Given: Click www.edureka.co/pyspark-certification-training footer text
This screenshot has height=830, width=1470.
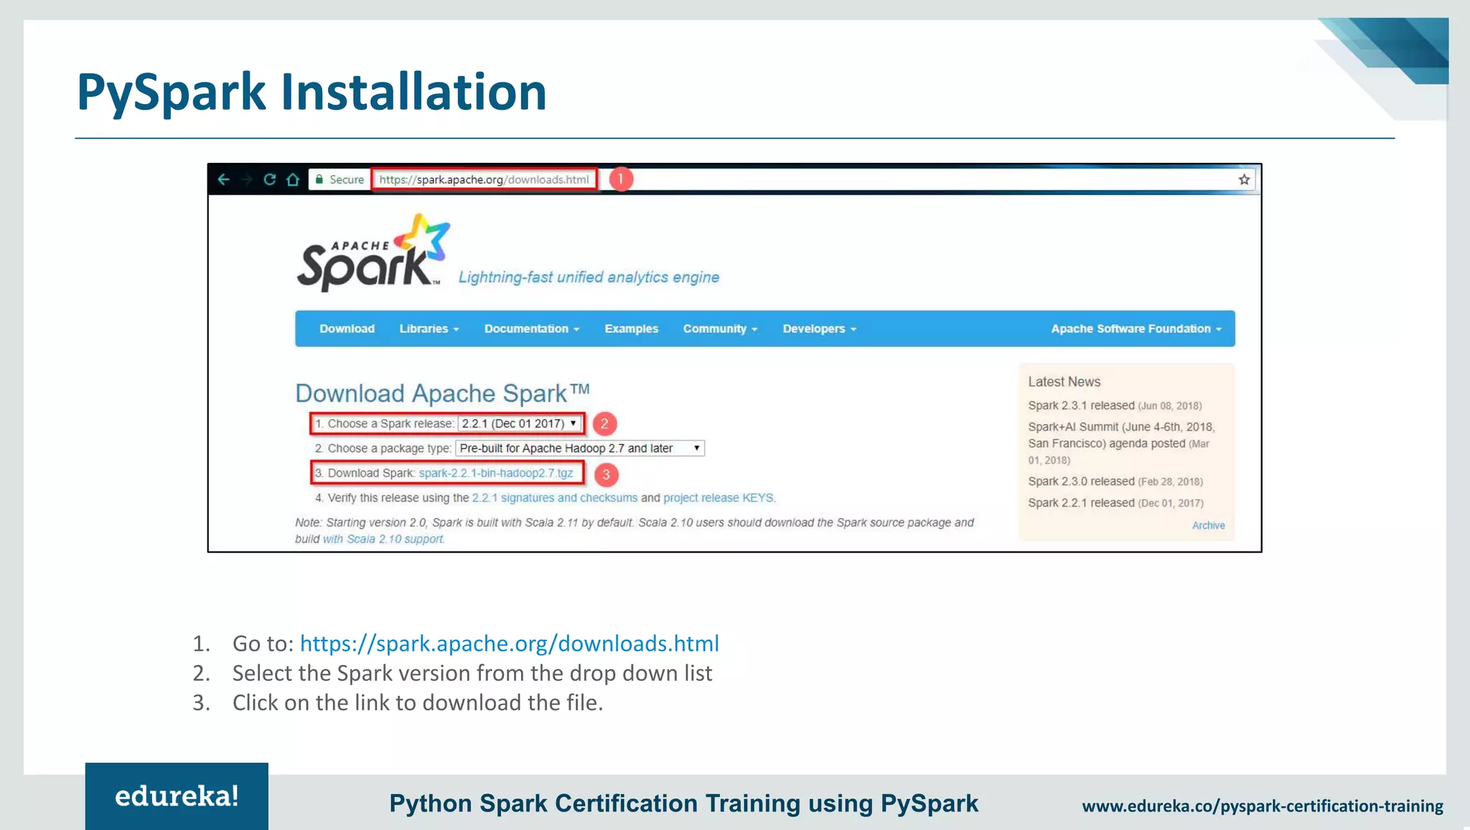Looking at the screenshot, I should 1263,806.
